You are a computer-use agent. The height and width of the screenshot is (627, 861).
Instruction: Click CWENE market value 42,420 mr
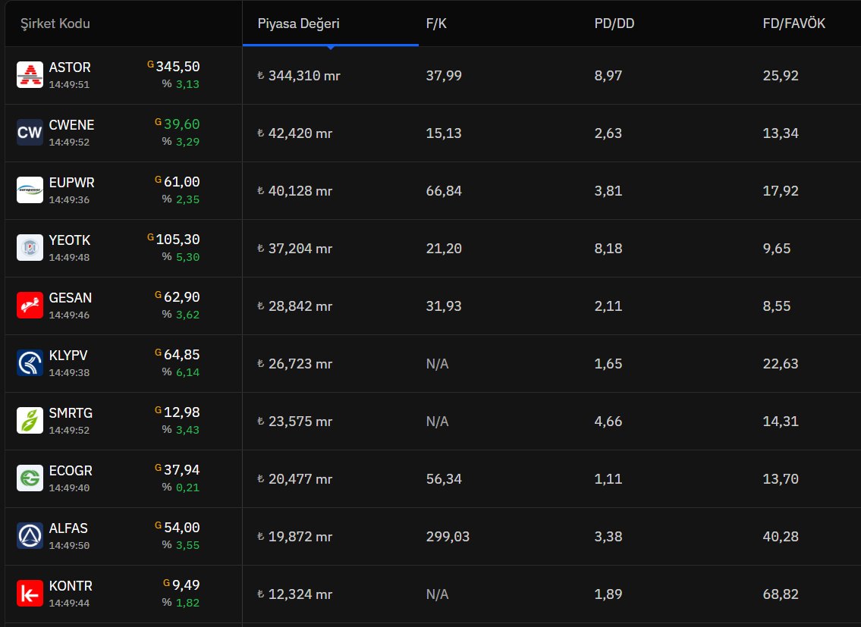(295, 133)
